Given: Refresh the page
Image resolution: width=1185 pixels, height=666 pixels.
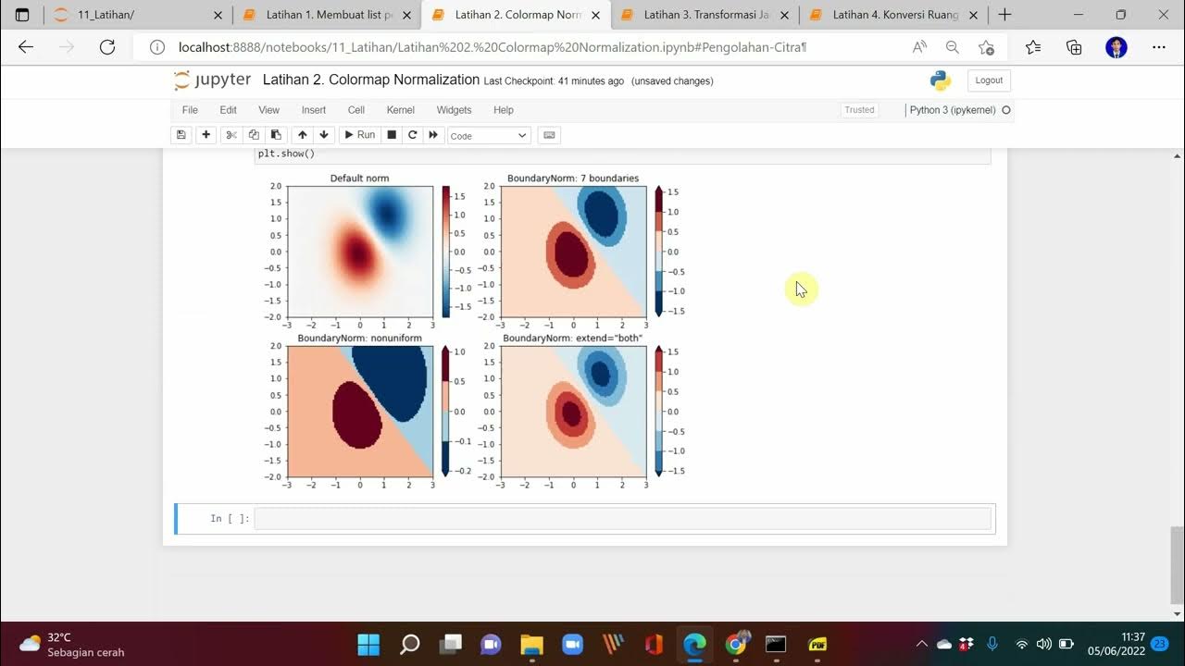Looking at the screenshot, I should (106, 47).
